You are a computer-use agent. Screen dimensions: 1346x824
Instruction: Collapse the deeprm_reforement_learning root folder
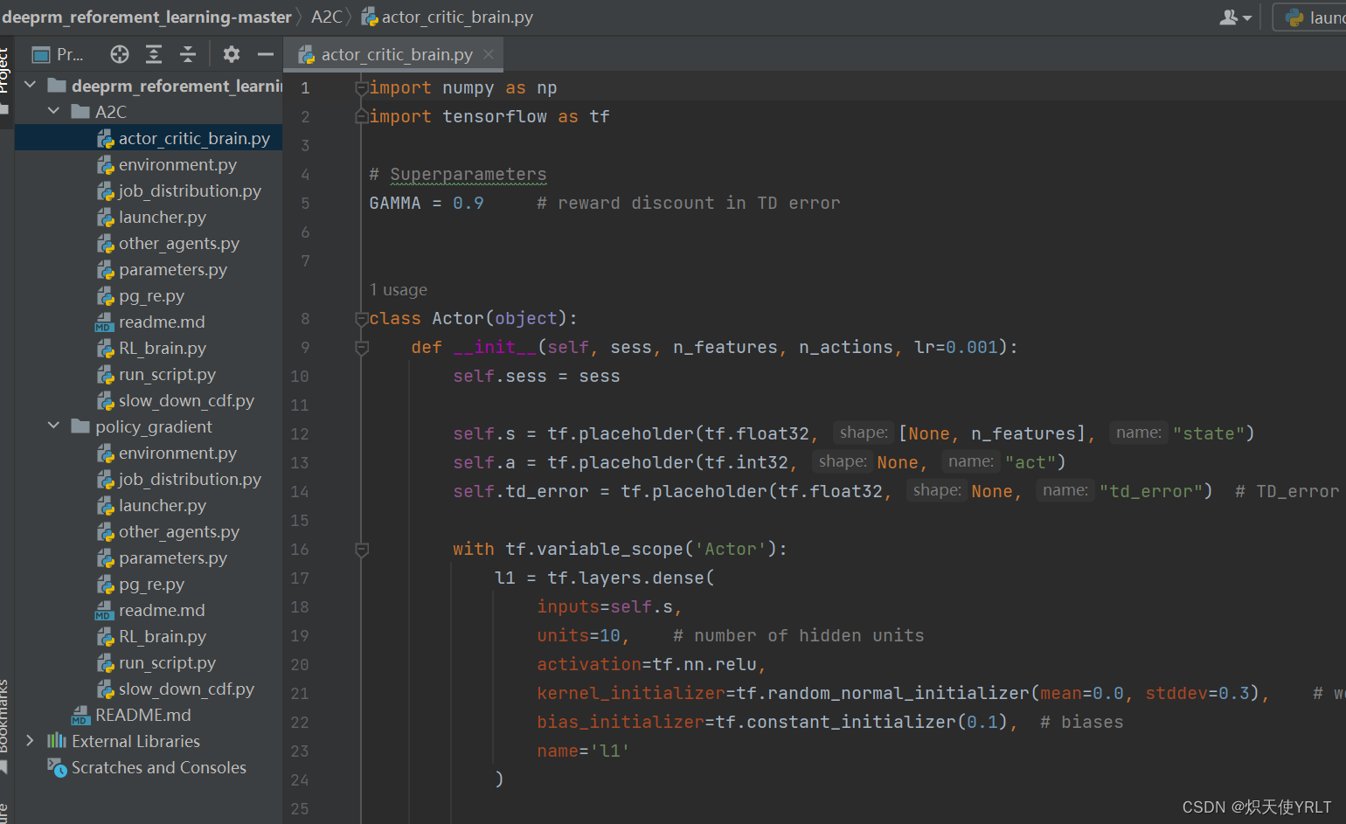pos(31,85)
